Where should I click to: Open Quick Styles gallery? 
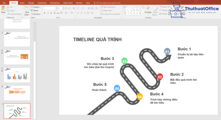(x=155, y=10)
